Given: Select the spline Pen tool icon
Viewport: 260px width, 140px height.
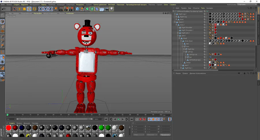Looking at the screenshot, I should pyautogui.click(x=82, y=9).
